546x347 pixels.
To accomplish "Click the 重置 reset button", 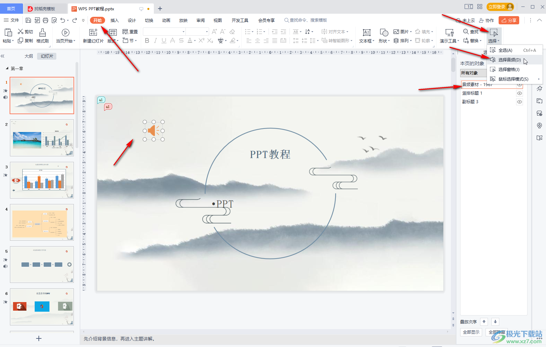I will pos(130,32).
